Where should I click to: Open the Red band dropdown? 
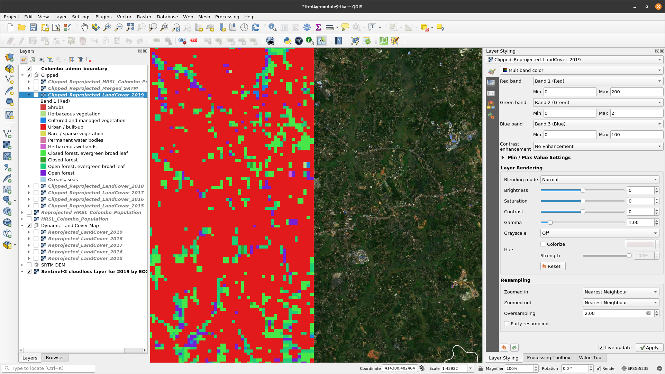coord(598,81)
